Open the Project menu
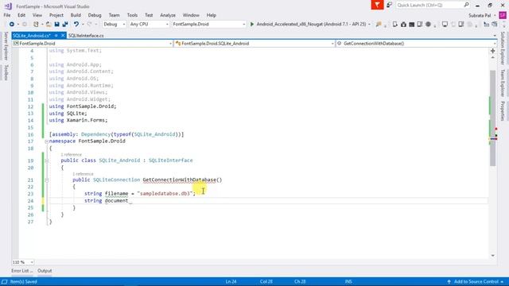Image resolution: width=509 pixels, height=286 pixels. coord(56,15)
